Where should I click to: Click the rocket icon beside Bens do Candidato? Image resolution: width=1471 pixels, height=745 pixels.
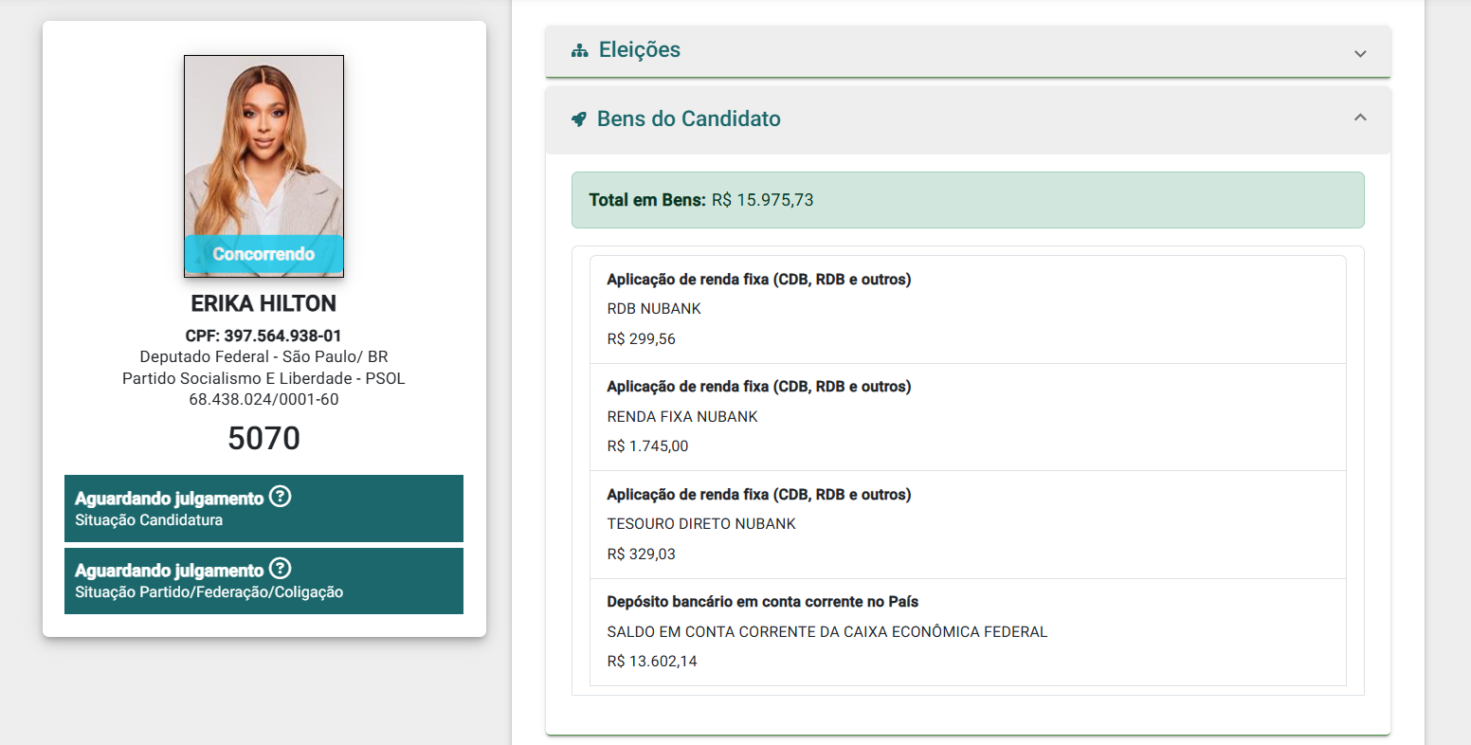tap(579, 119)
